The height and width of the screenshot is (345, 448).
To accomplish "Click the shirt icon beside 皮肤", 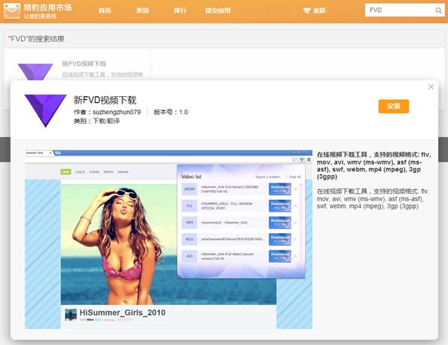I will click(x=307, y=10).
